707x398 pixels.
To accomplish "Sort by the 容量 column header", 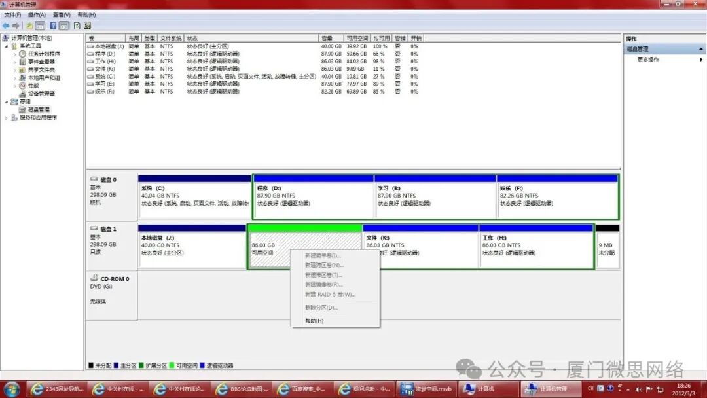I will click(331, 39).
